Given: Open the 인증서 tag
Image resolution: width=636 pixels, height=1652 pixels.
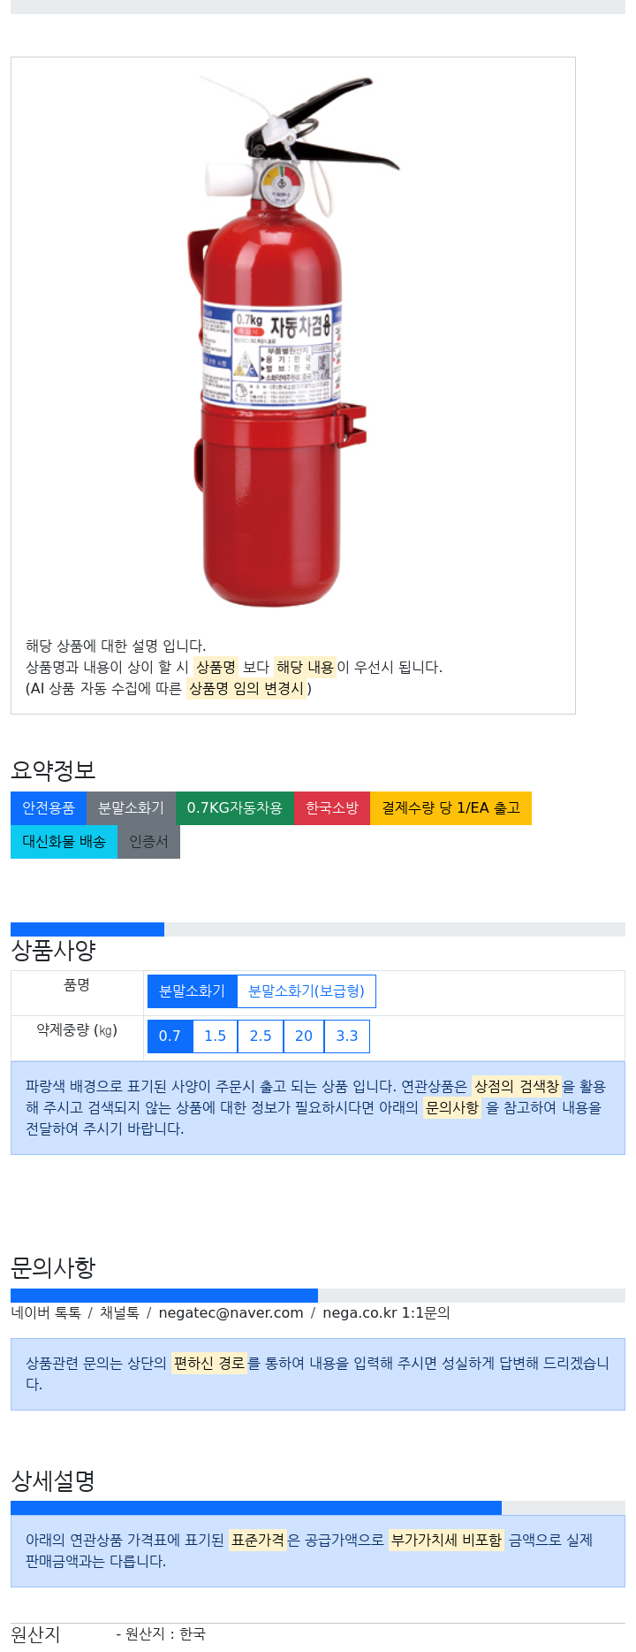Looking at the screenshot, I should (x=148, y=842).
